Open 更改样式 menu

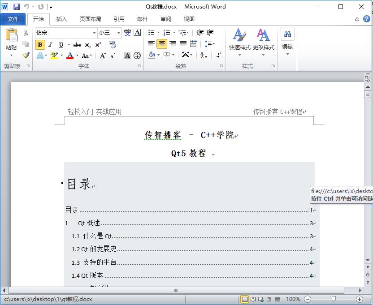coord(263,42)
